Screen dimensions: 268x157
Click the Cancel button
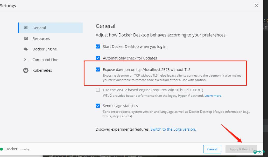click(212, 149)
